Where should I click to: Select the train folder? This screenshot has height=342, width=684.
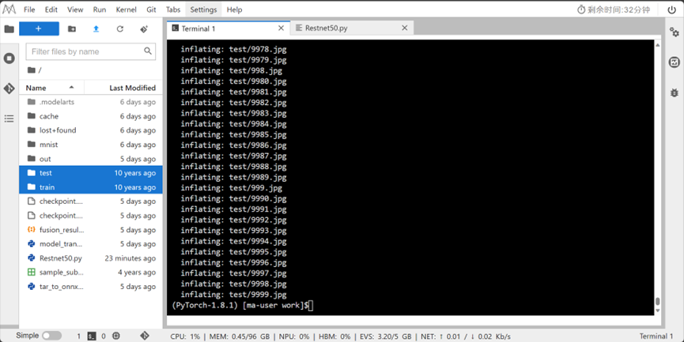click(x=91, y=187)
